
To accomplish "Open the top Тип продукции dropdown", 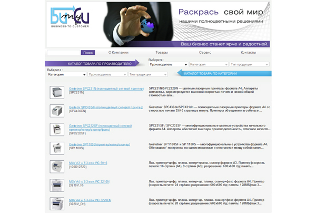I will pos(249,64).
